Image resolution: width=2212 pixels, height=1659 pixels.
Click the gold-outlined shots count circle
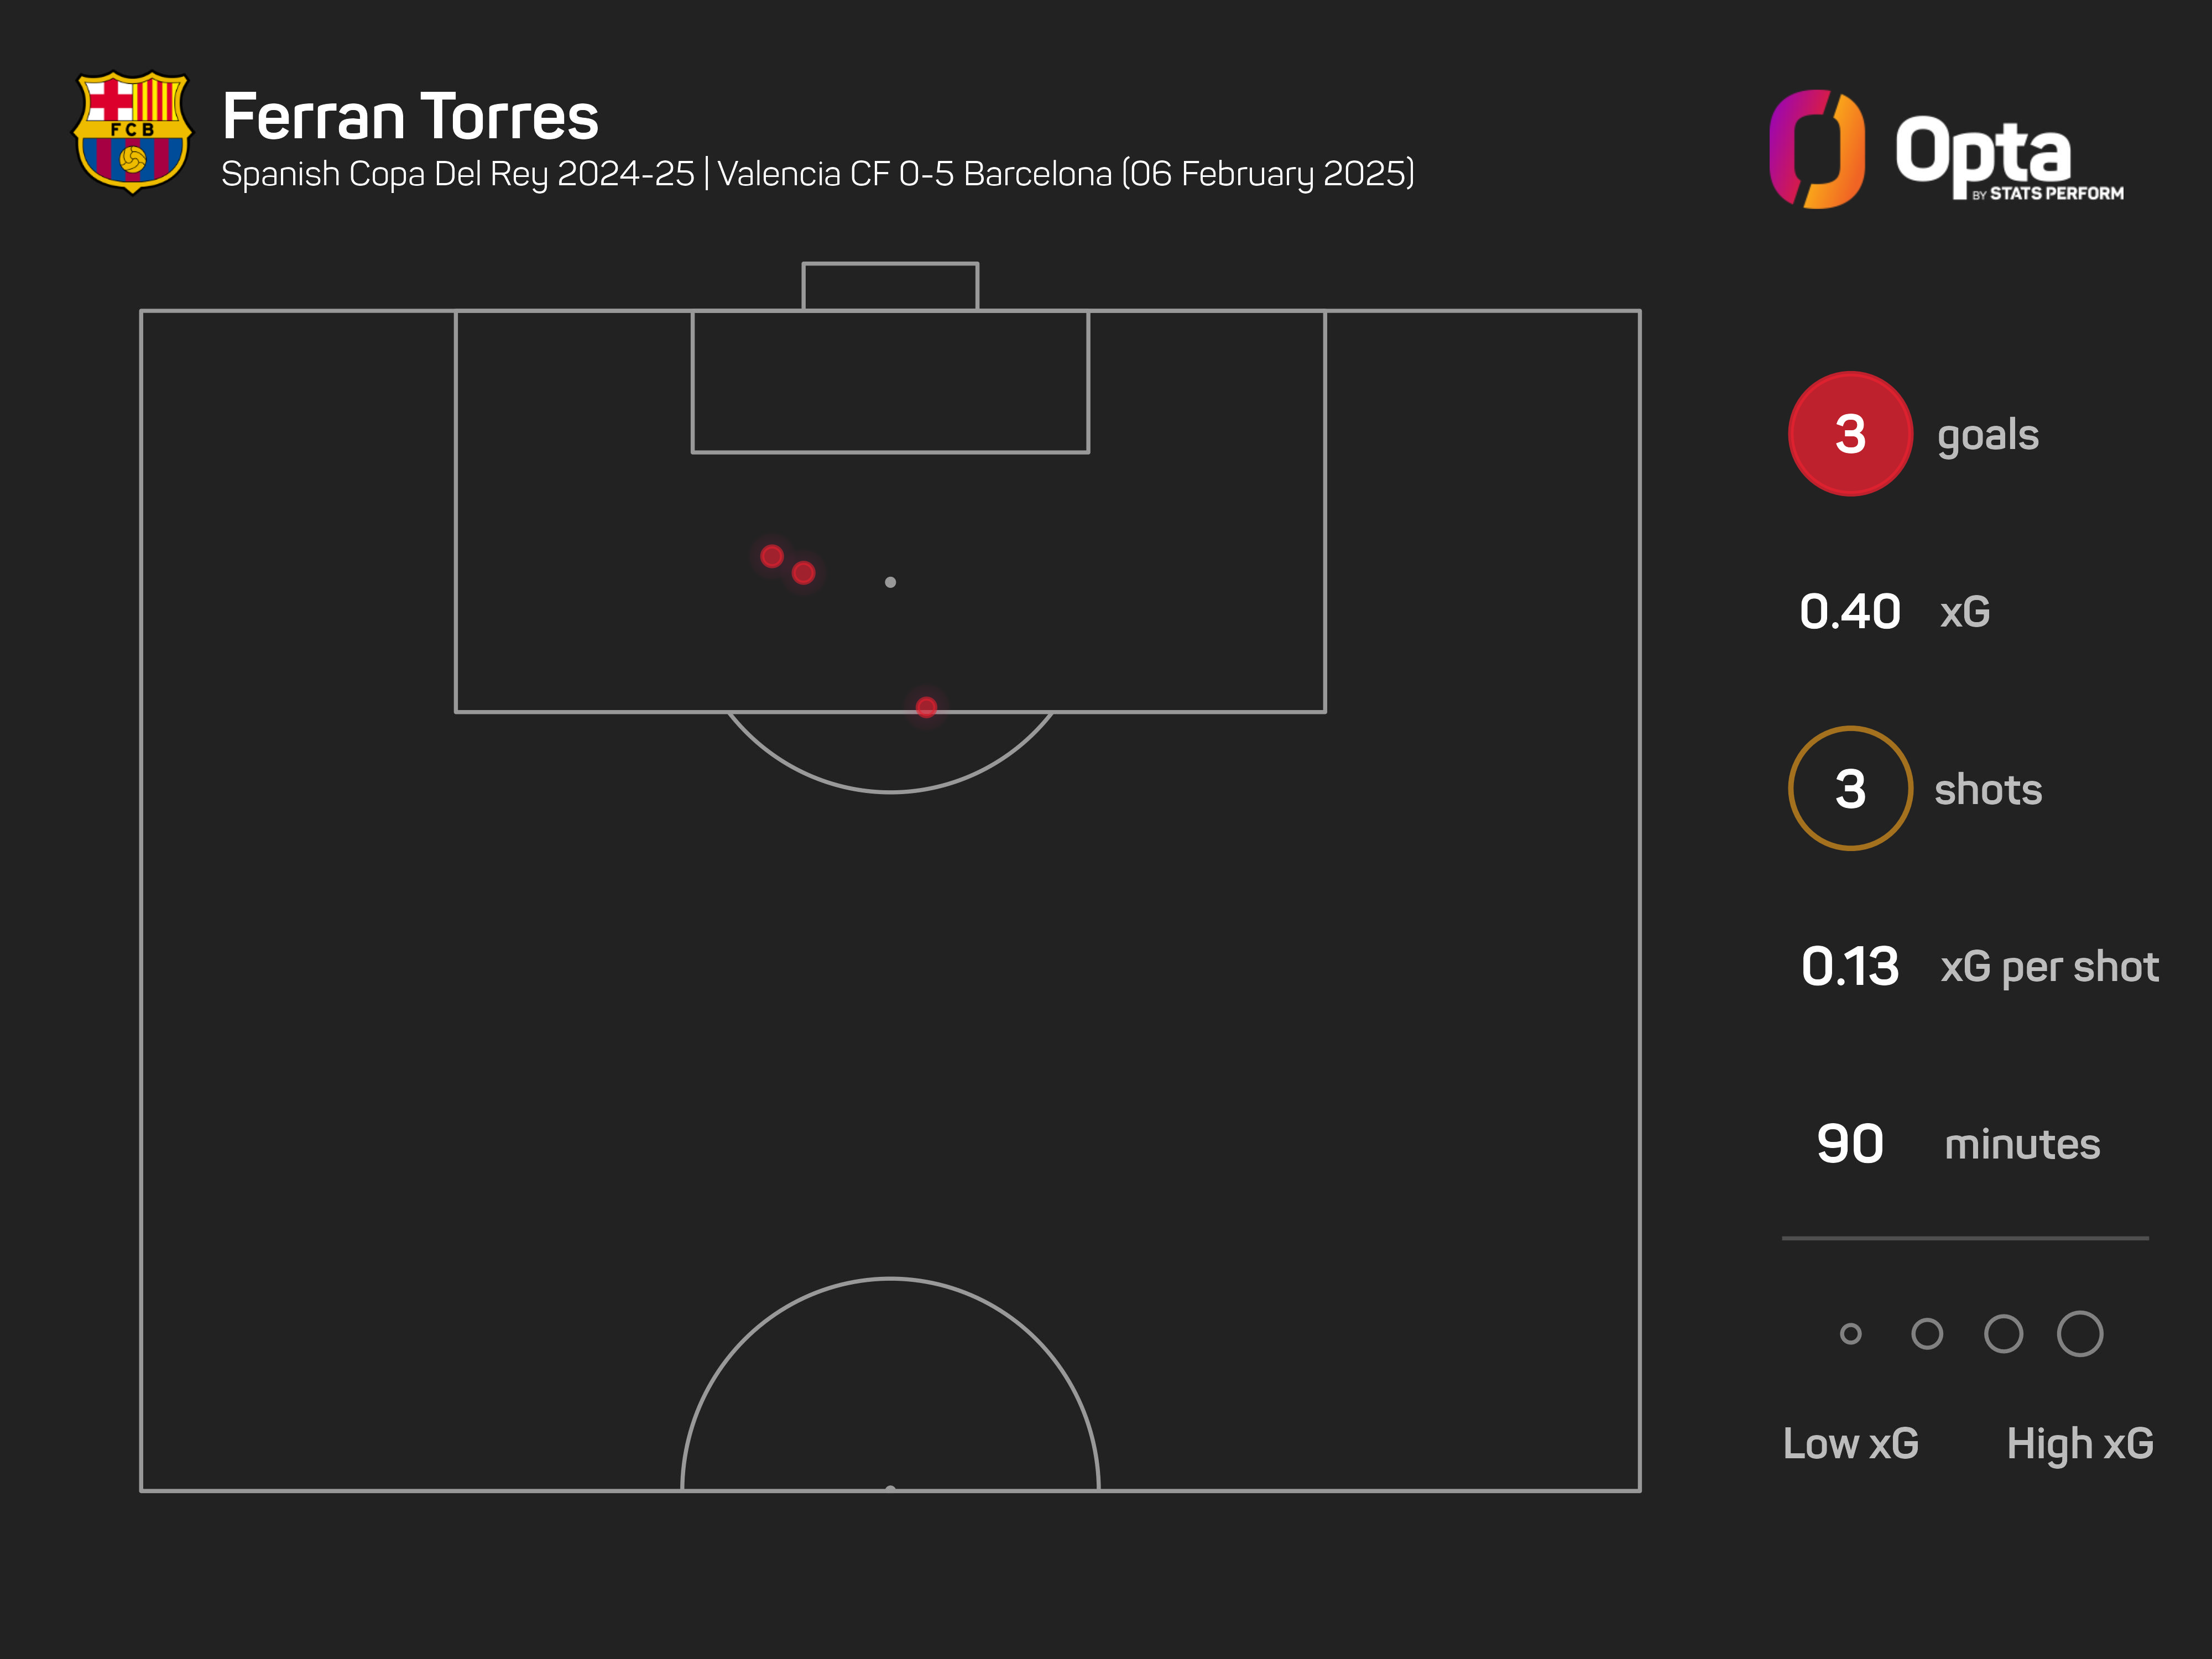(1849, 789)
